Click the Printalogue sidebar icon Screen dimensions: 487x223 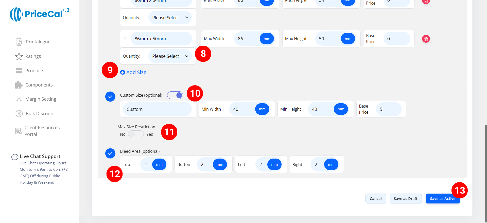pos(19,42)
